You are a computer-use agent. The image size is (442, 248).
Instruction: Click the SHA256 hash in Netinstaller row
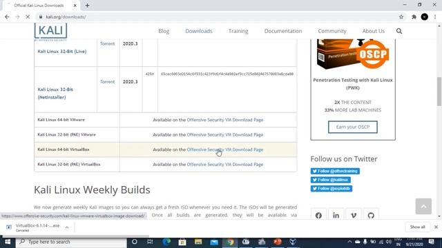[227, 74]
